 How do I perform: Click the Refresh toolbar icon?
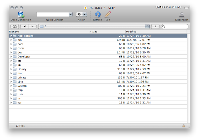[98, 14]
